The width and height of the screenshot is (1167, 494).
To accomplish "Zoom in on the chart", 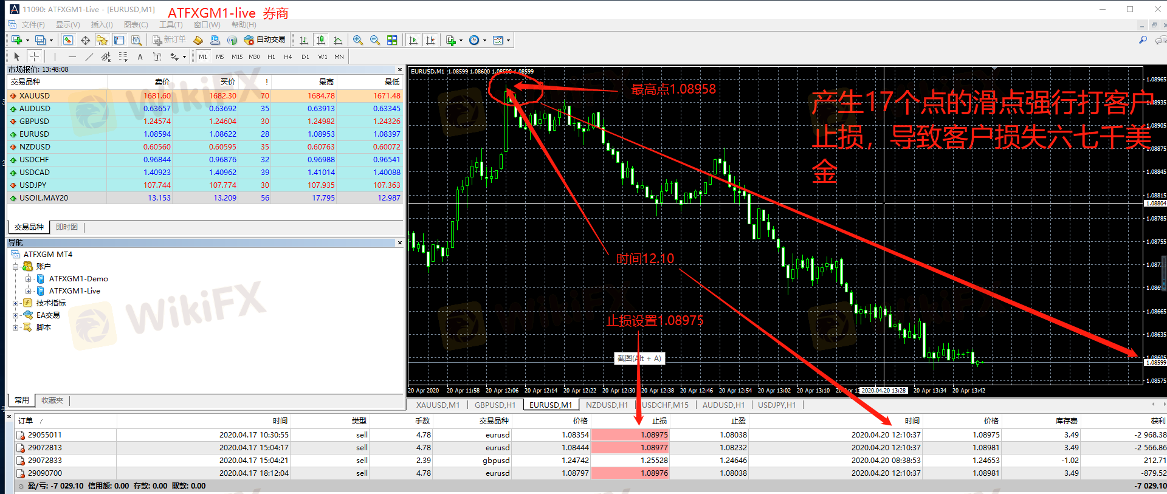I will click(358, 40).
